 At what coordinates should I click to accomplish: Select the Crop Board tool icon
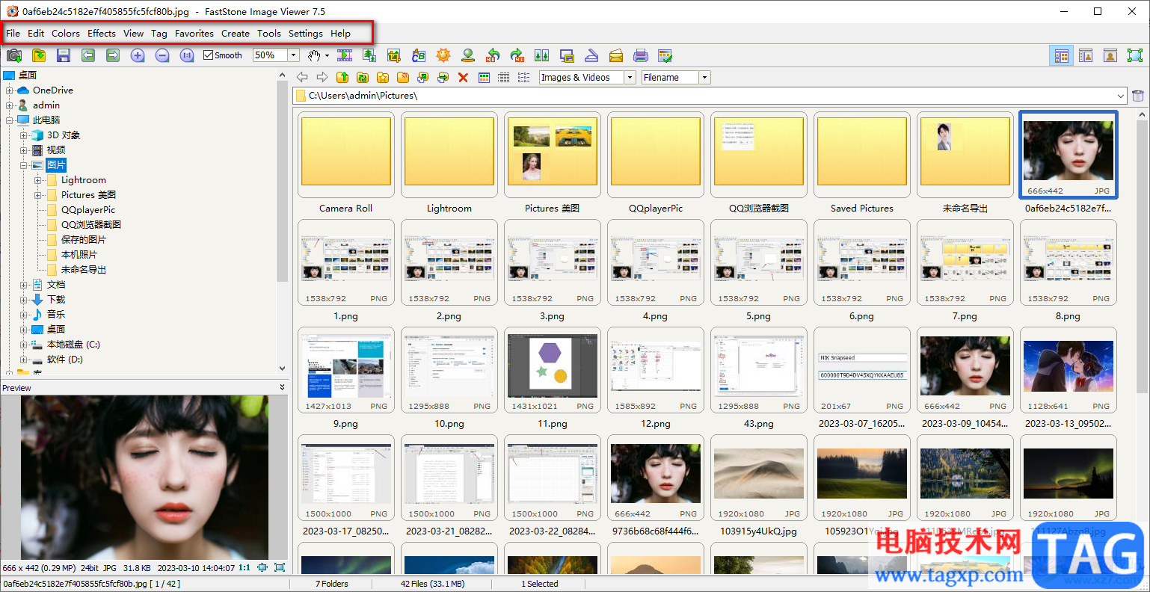click(x=394, y=55)
